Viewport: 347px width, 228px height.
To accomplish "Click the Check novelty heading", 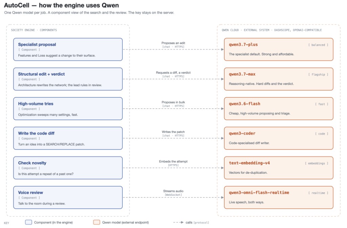I will pyautogui.click(x=32, y=163).
